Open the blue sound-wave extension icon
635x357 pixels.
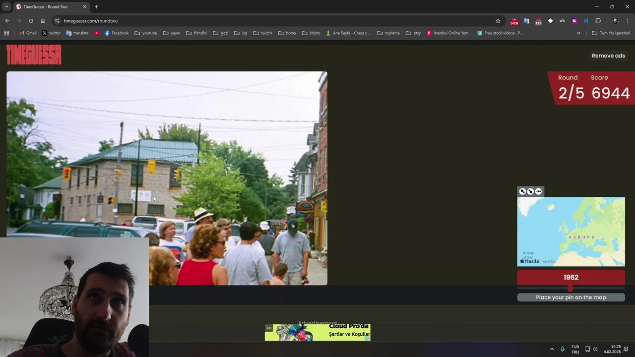[x=586, y=21]
